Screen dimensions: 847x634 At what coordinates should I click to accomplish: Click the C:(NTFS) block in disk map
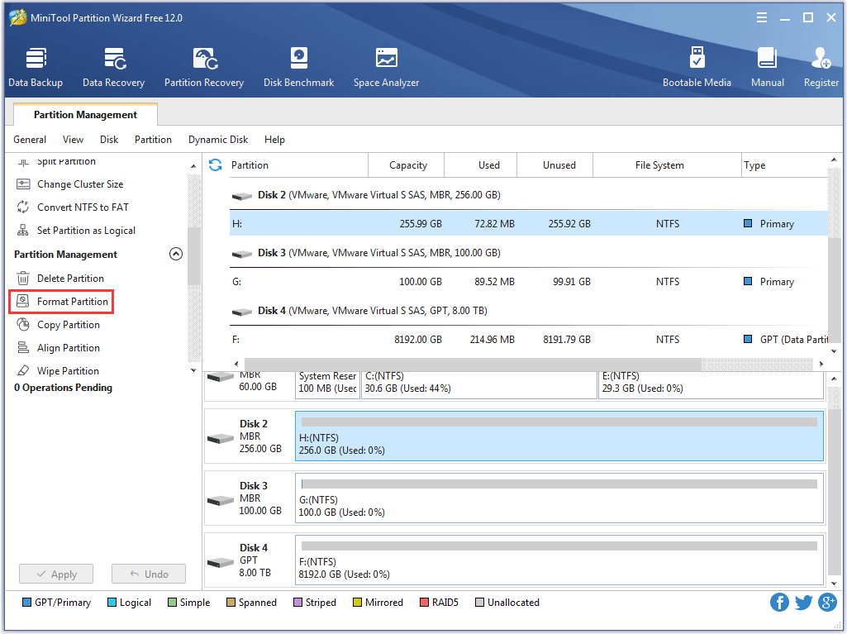pyautogui.click(x=479, y=385)
